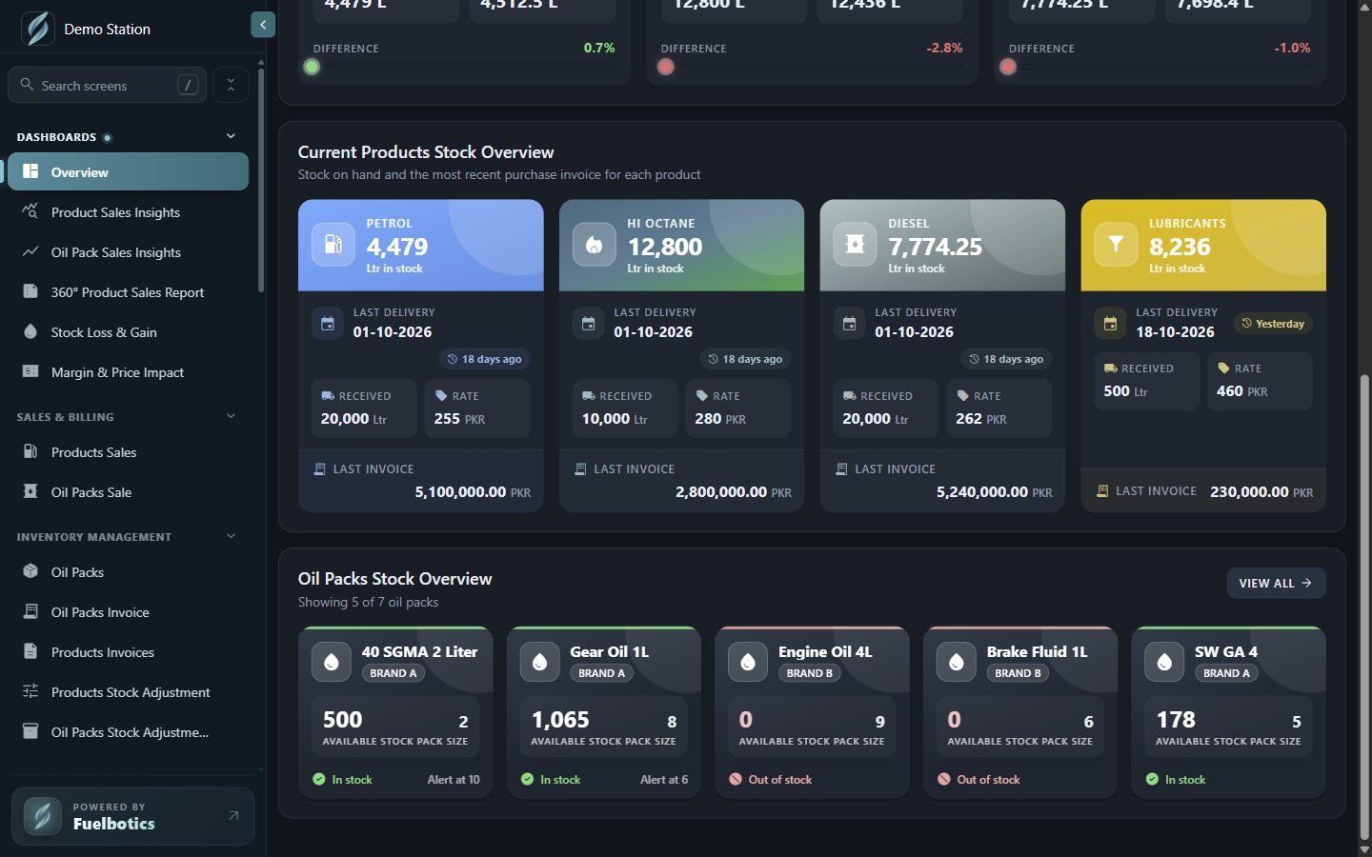The width and height of the screenshot is (1372, 857).
Task: Open Product Sales Insights
Action: 128,211
